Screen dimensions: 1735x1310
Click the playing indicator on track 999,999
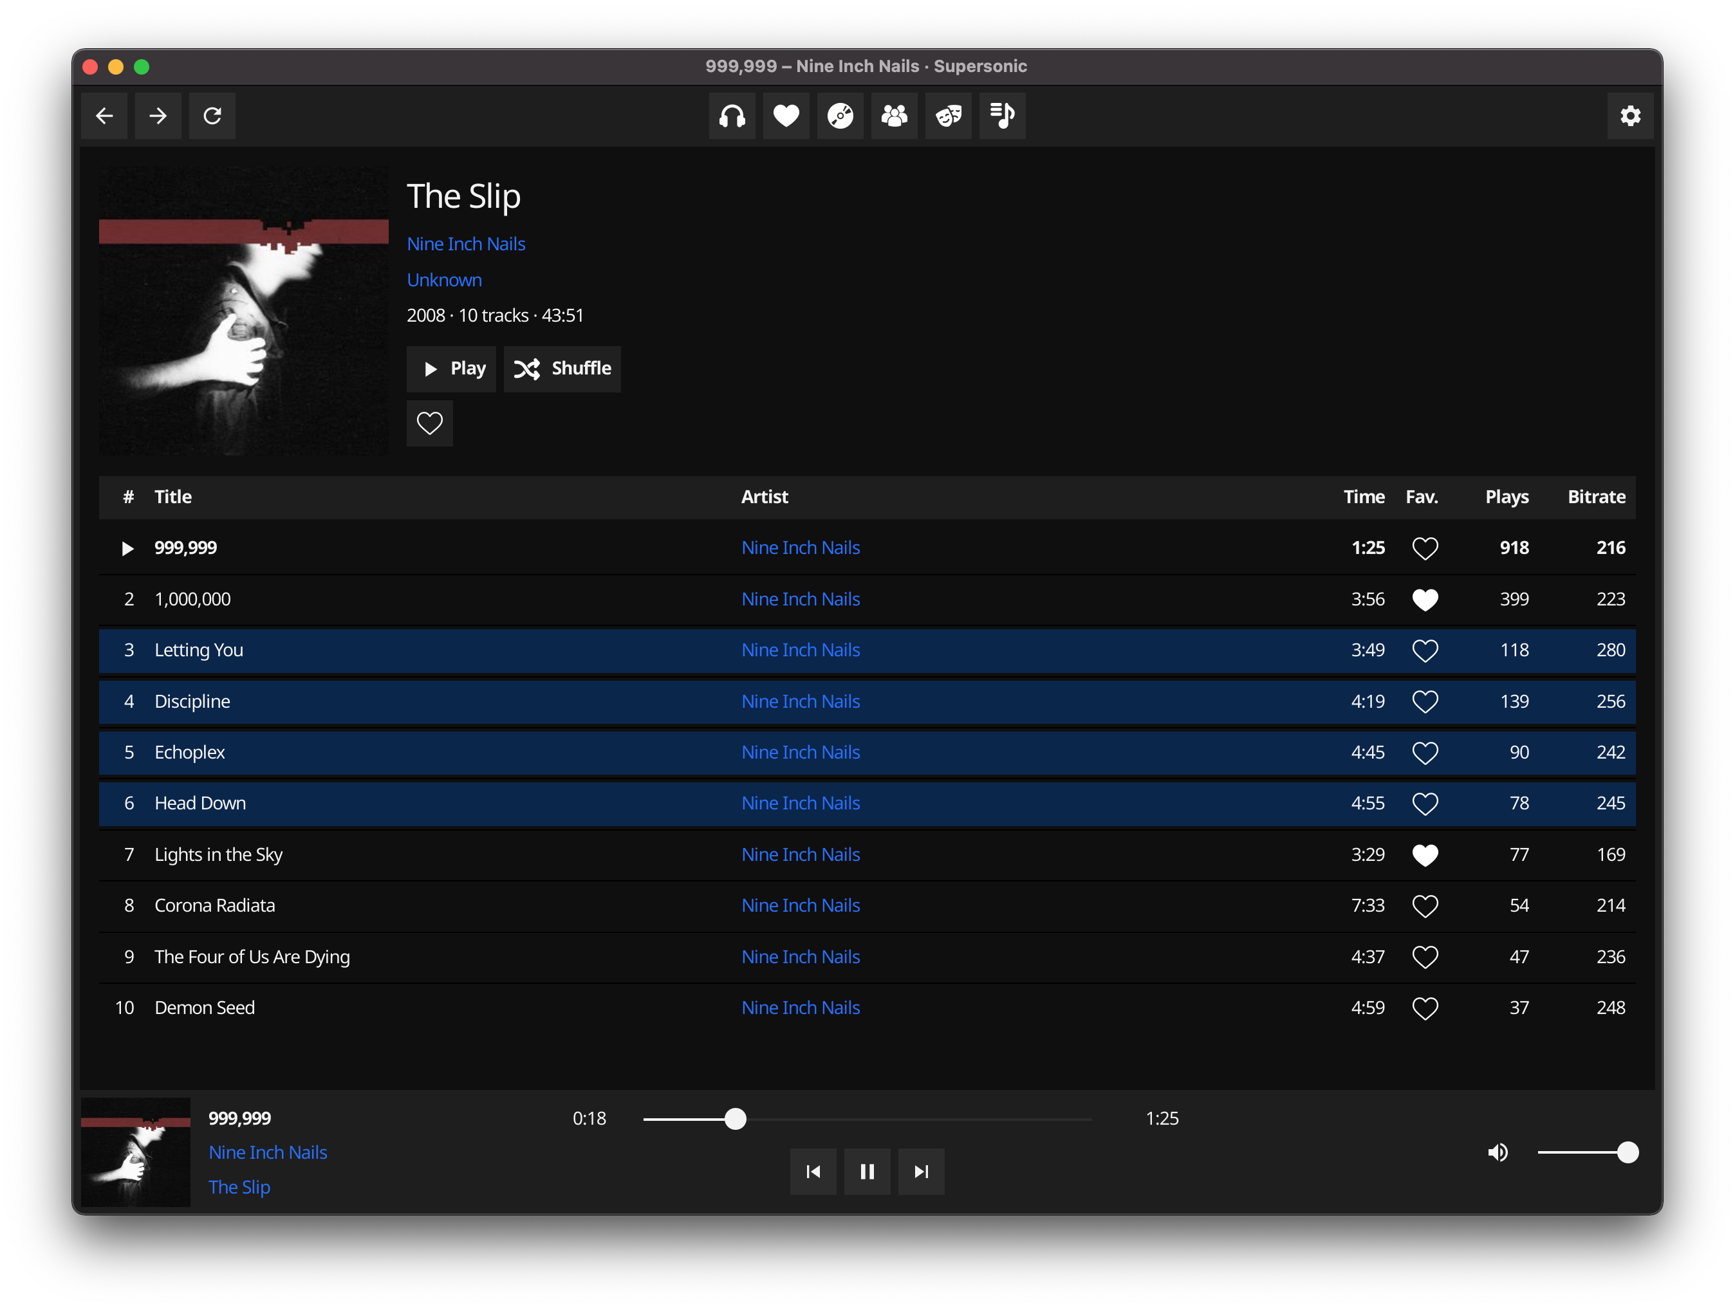[x=128, y=548]
